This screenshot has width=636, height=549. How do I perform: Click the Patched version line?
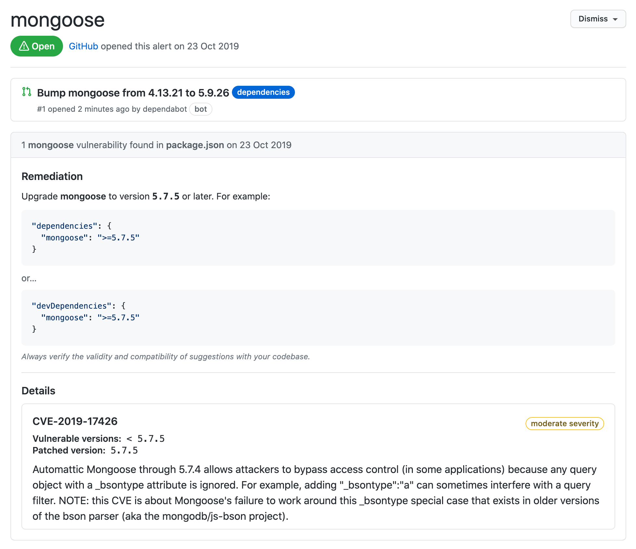point(85,451)
